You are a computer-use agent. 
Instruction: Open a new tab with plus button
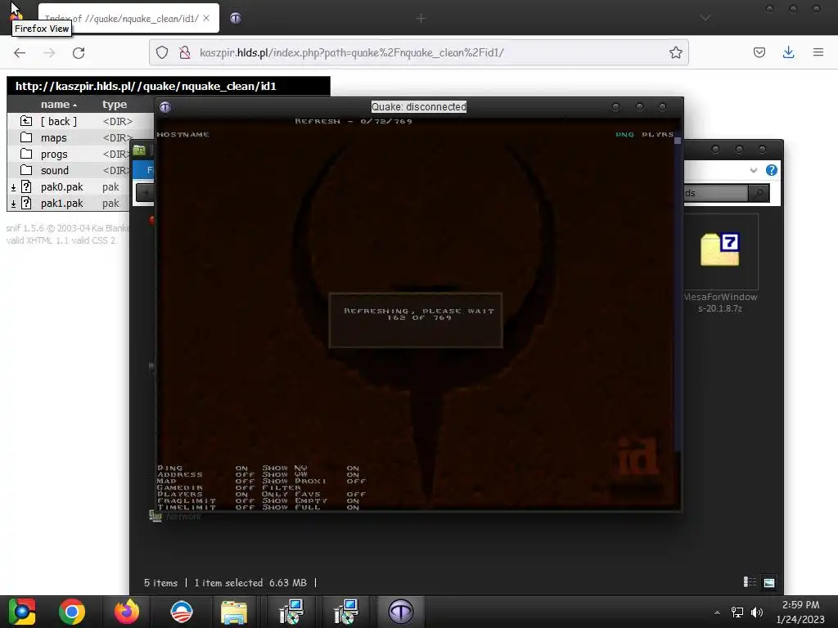tap(421, 19)
